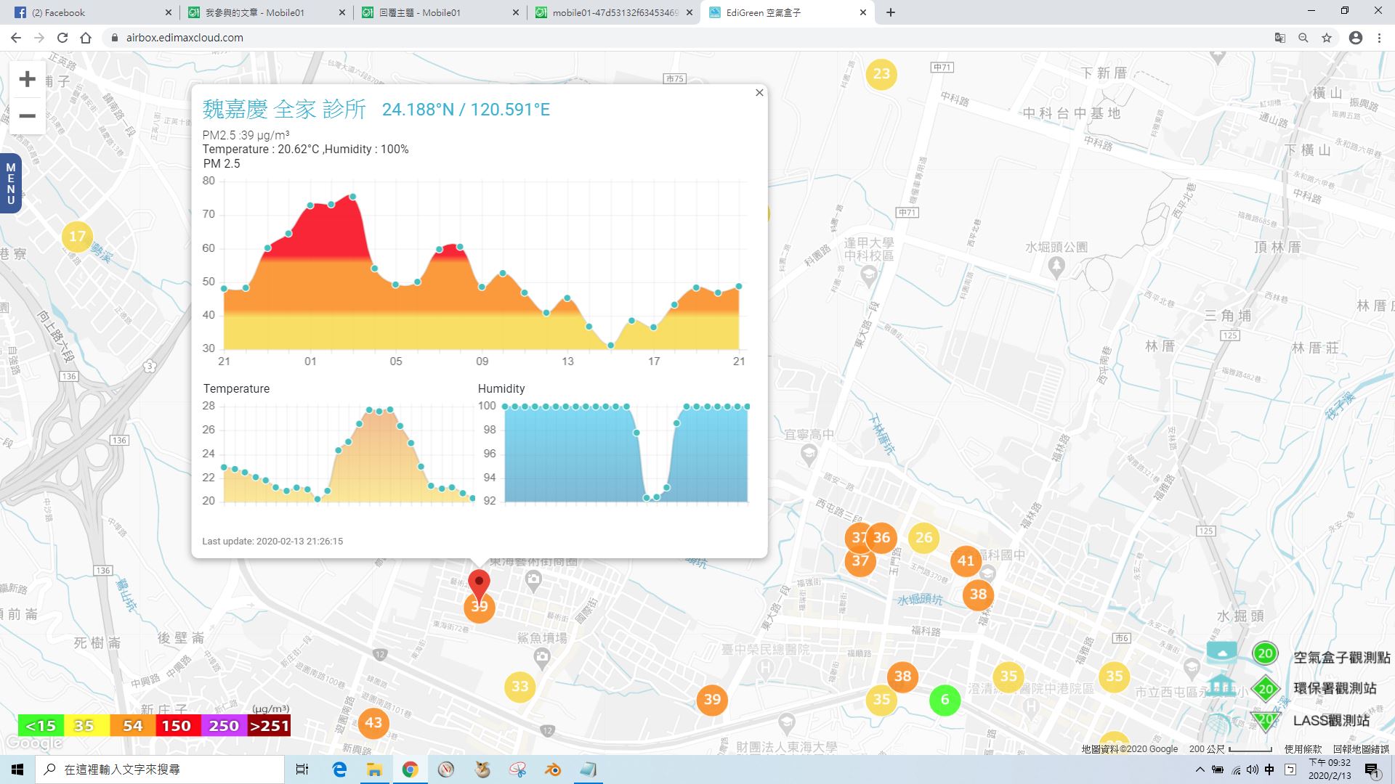Click the 鯊魚墳場 place map pin
The width and height of the screenshot is (1395, 784).
point(541,658)
